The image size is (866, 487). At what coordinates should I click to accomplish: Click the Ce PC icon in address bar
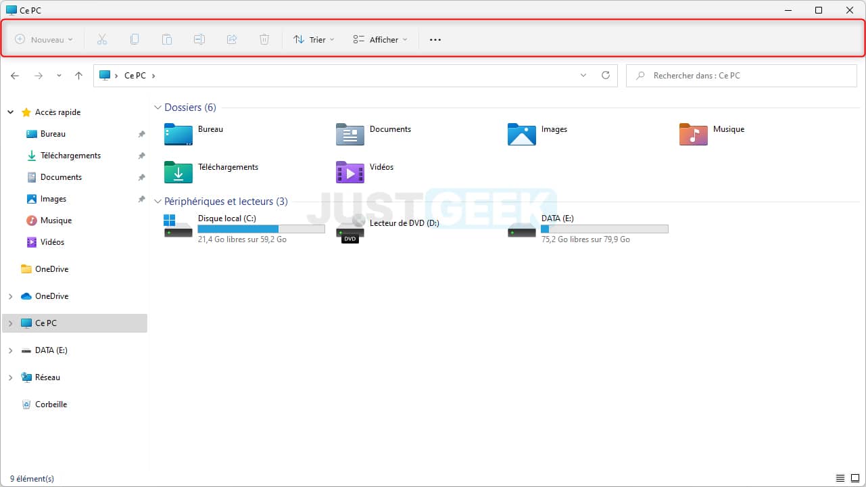[105, 76]
